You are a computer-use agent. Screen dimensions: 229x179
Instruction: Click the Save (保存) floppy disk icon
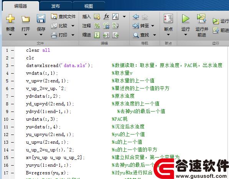click(41, 18)
